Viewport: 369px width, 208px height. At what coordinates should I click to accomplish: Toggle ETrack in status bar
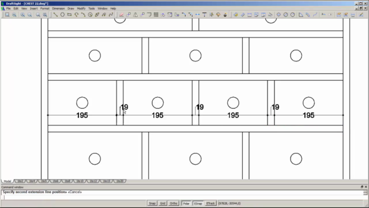(x=210, y=203)
